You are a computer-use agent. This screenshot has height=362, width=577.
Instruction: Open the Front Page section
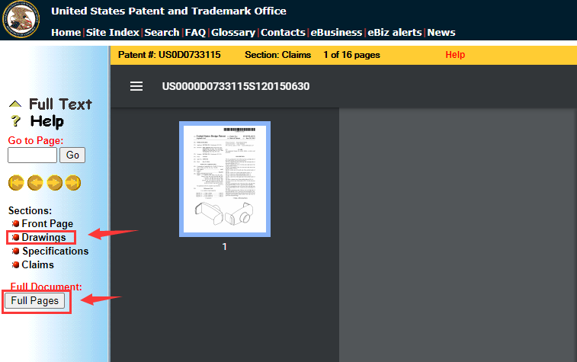pos(47,223)
